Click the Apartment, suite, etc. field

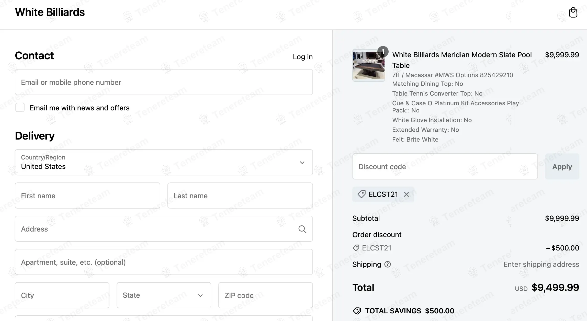pos(164,262)
